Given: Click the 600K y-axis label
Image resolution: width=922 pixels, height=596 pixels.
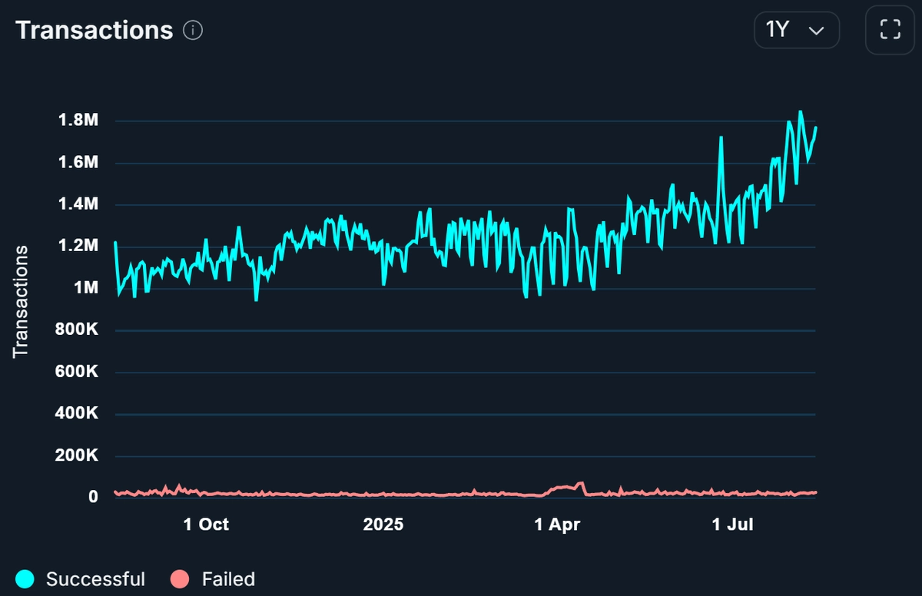Looking at the screenshot, I should point(76,372).
